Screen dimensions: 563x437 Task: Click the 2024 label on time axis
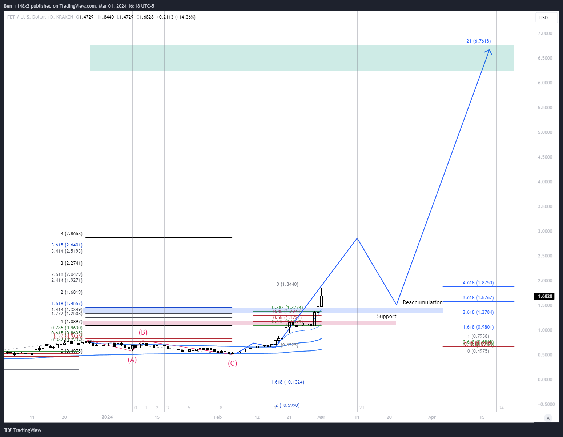click(107, 417)
